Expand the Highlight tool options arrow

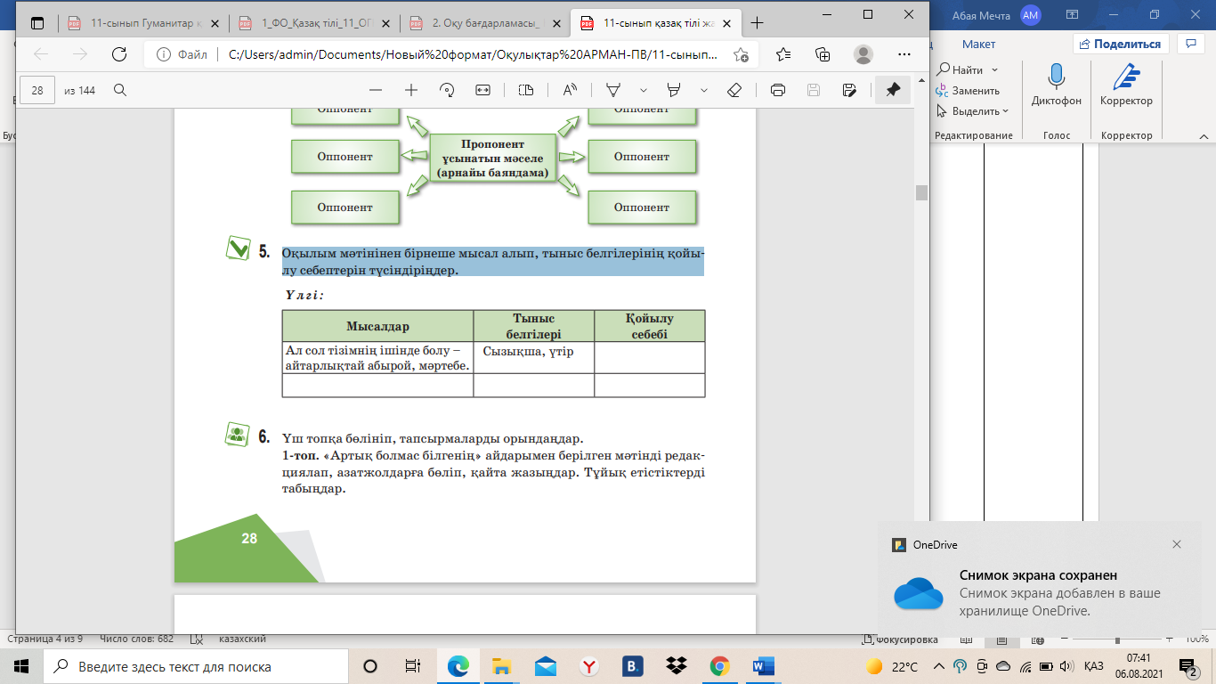pyautogui.click(x=704, y=90)
